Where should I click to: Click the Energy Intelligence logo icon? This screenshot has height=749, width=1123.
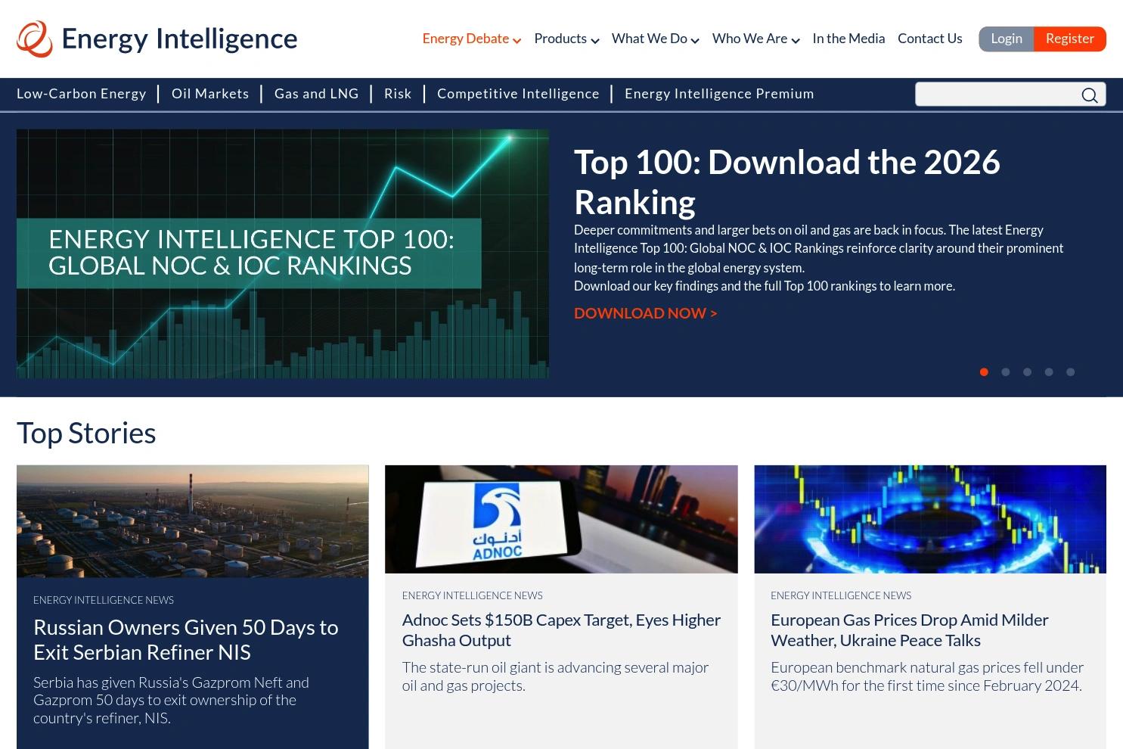(35, 39)
